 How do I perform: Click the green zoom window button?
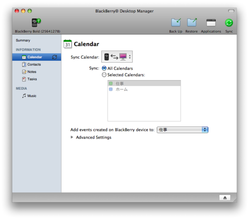click(30, 11)
